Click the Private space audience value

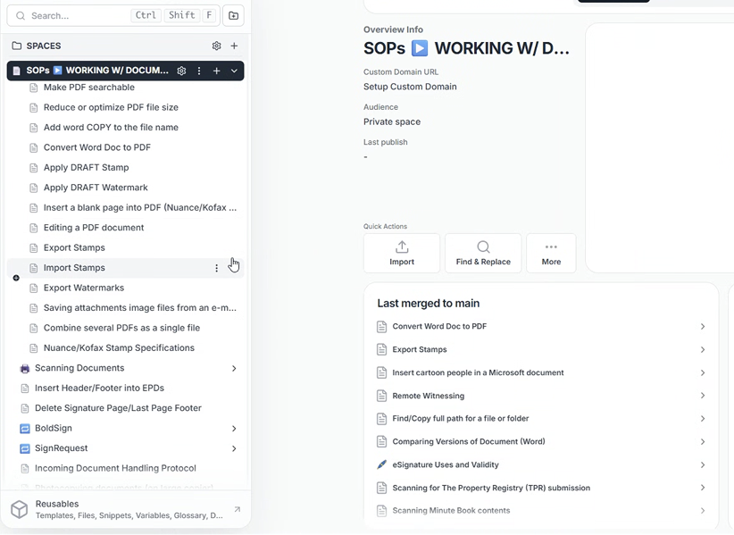(392, 121)
